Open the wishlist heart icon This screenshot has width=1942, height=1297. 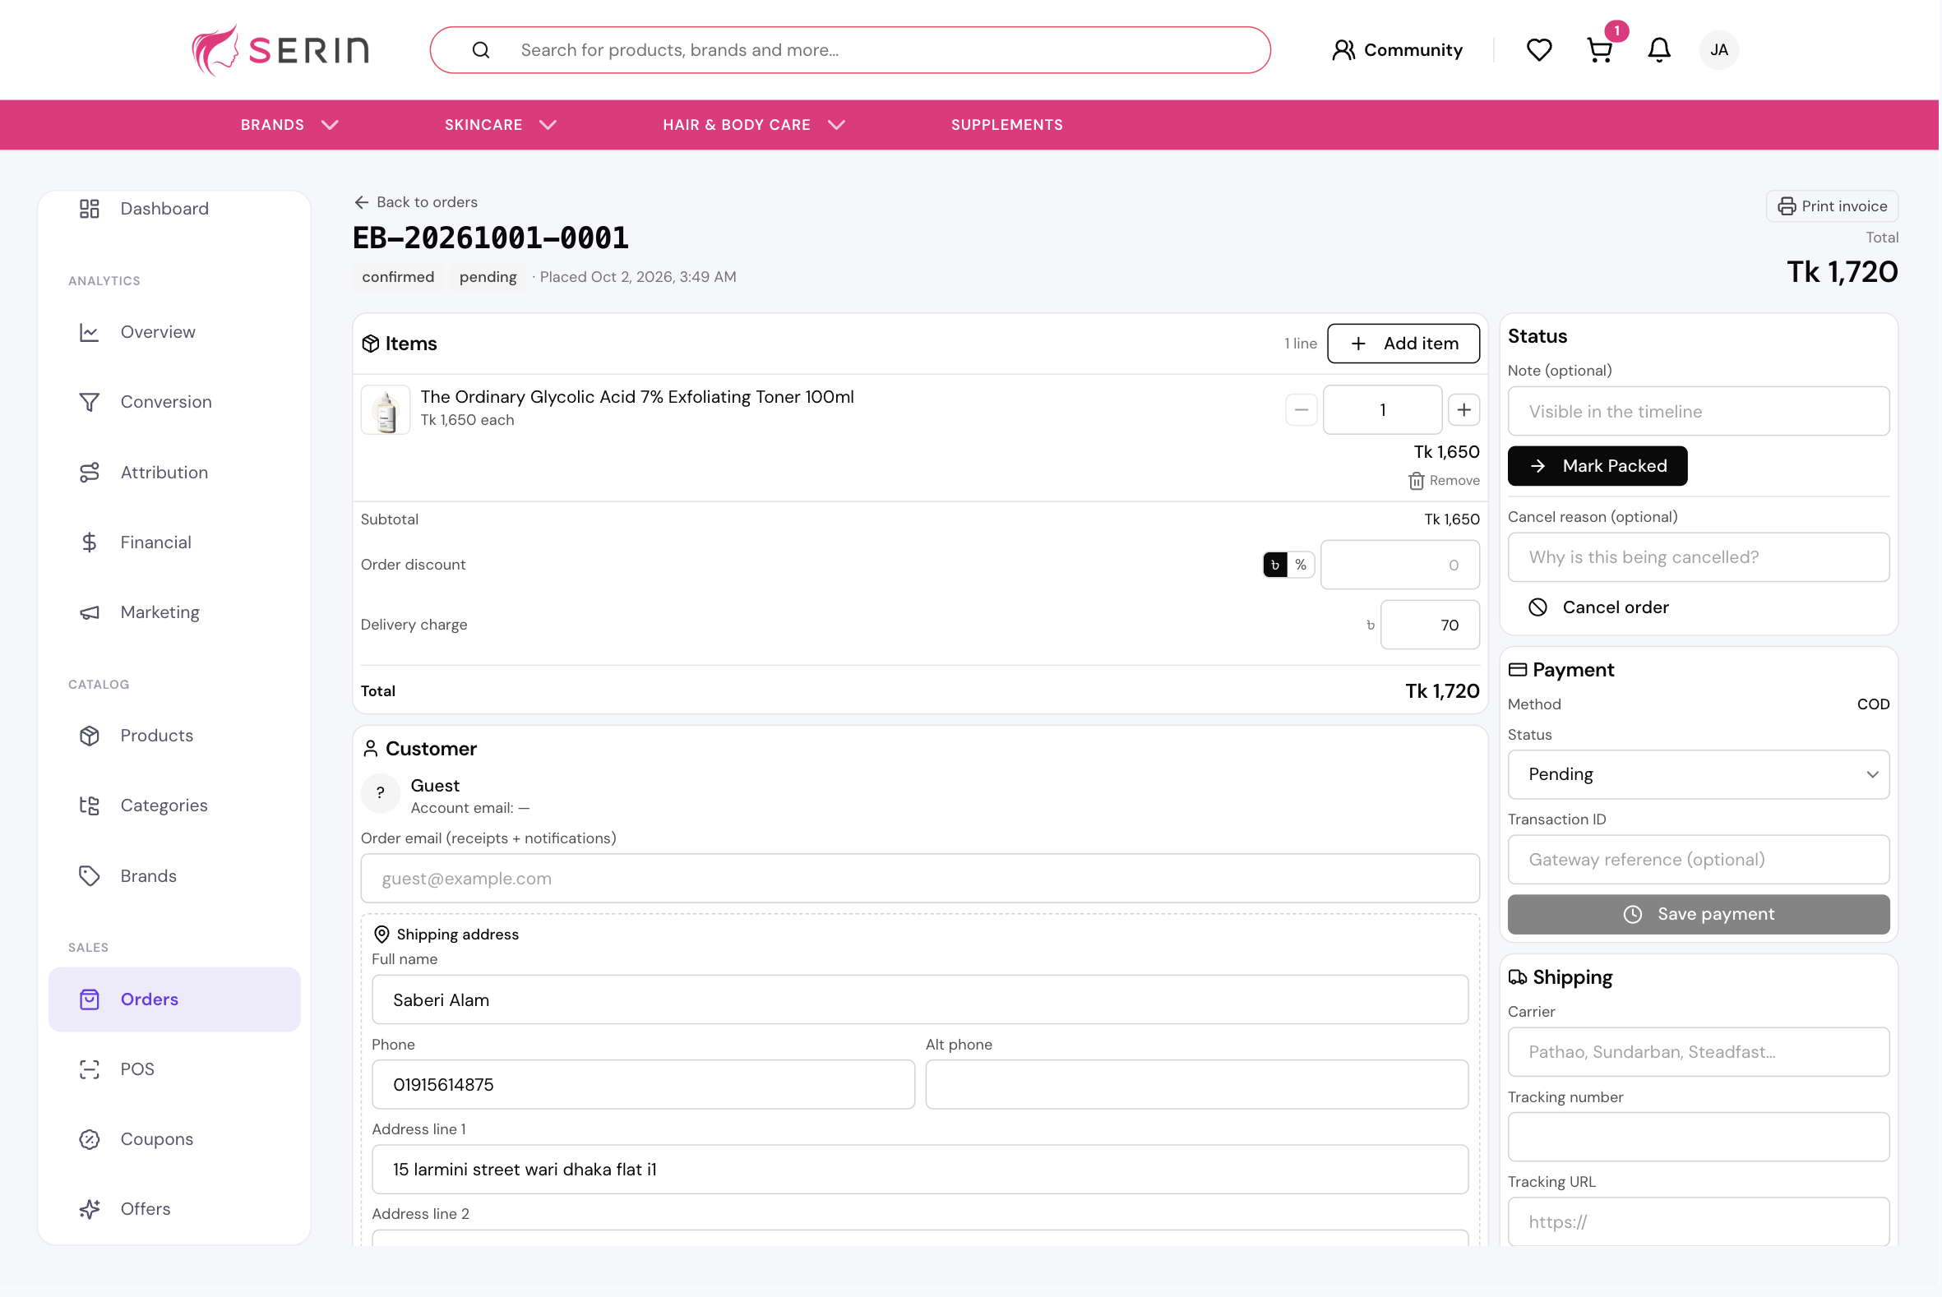click(x=1539, y=49)
